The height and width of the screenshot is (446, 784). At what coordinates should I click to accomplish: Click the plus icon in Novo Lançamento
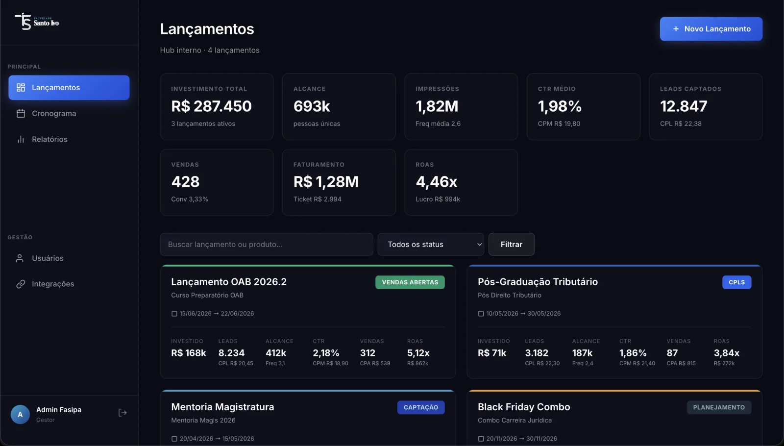676,29
